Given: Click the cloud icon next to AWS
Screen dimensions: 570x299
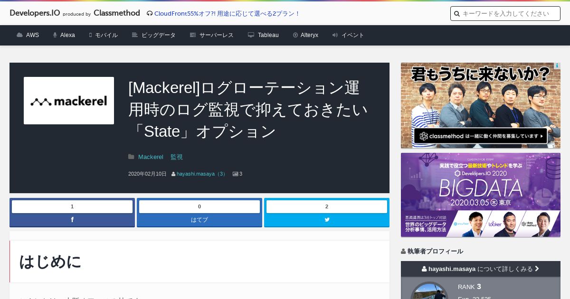Looking at the screenshot, I should (x=19, y=35).
